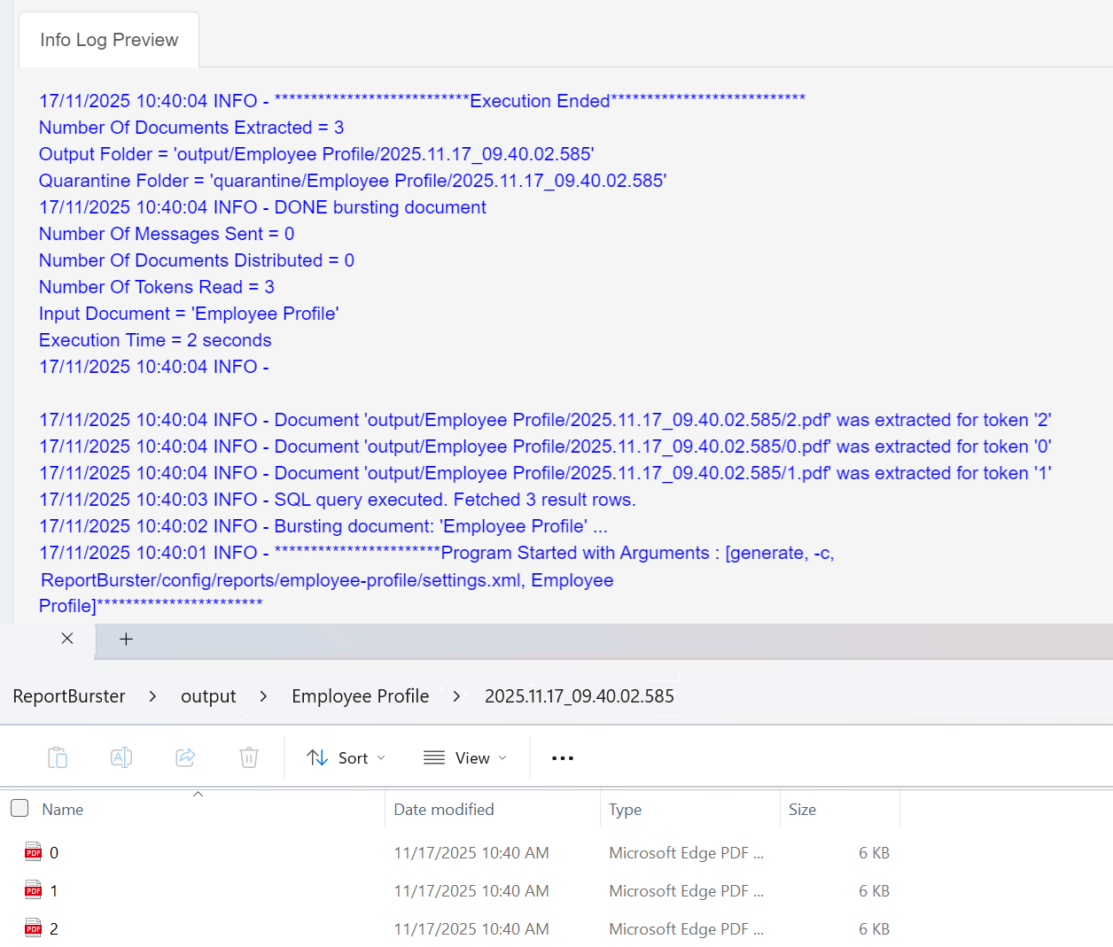Viewport: 1113px width, 947px height.
Task: Click the PDF icon beside file 0
Action: pos(33,851)
